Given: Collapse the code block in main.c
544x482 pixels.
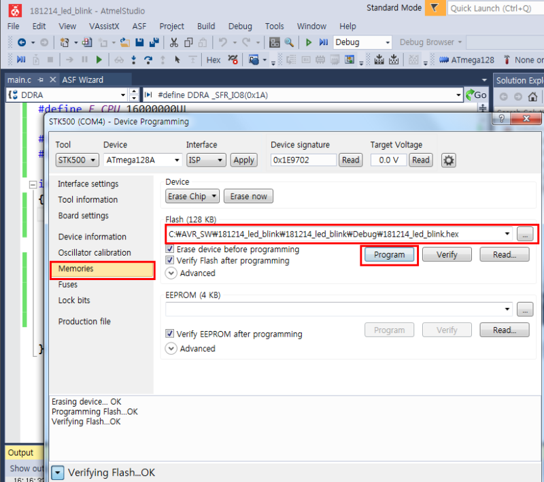Looking at the screenshot, I should pos(33,184).
